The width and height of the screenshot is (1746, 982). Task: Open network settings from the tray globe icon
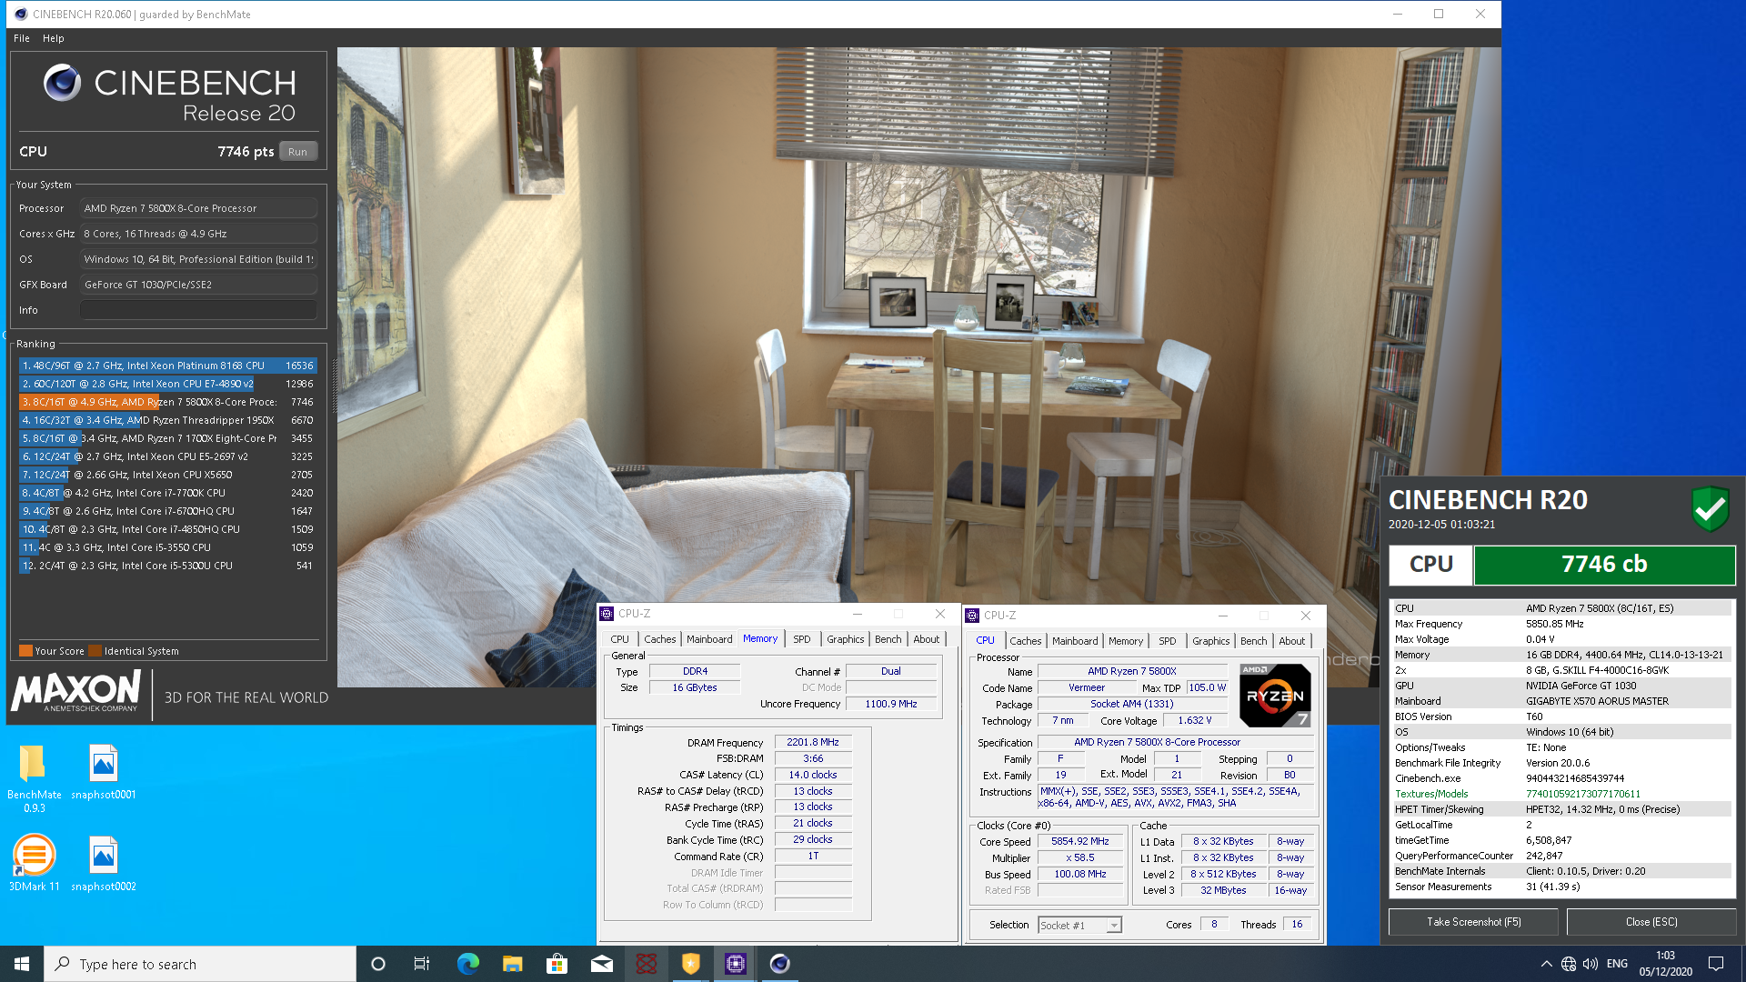(1569, 964)
